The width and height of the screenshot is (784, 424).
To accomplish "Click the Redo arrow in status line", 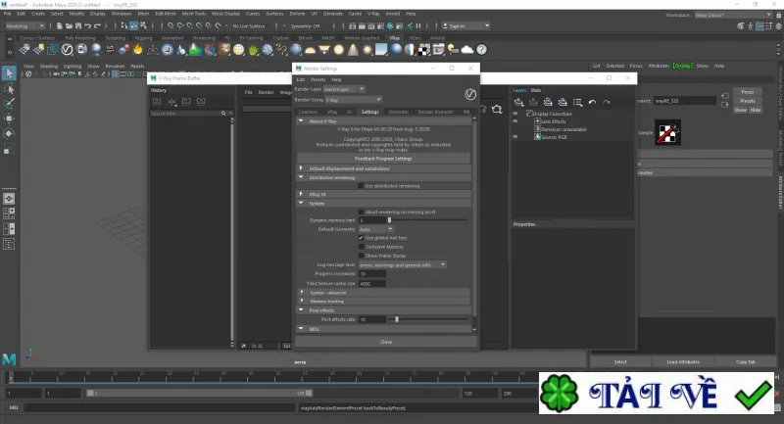I will [97, 26].
